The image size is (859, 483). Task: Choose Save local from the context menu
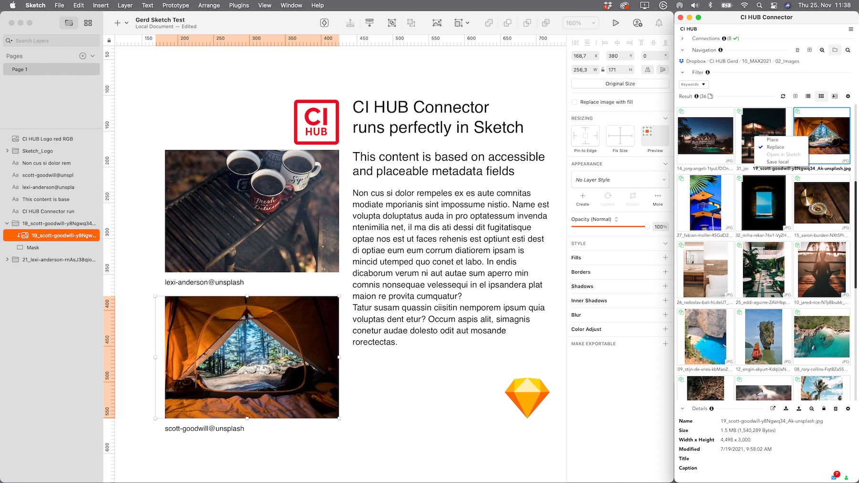(777, 162)
